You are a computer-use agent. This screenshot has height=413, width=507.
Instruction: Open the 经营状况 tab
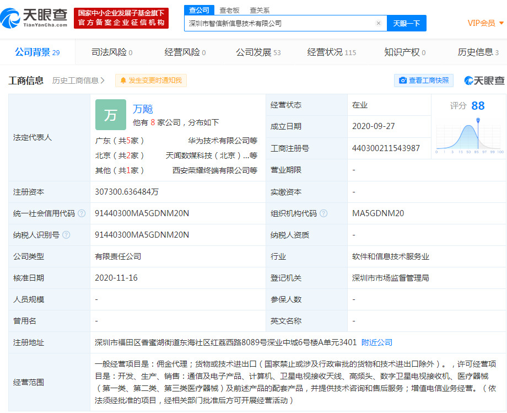point(331,52)
